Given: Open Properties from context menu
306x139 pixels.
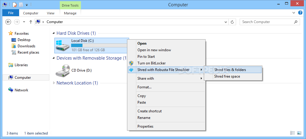Looking at the screenshot, I should point(166,126).
